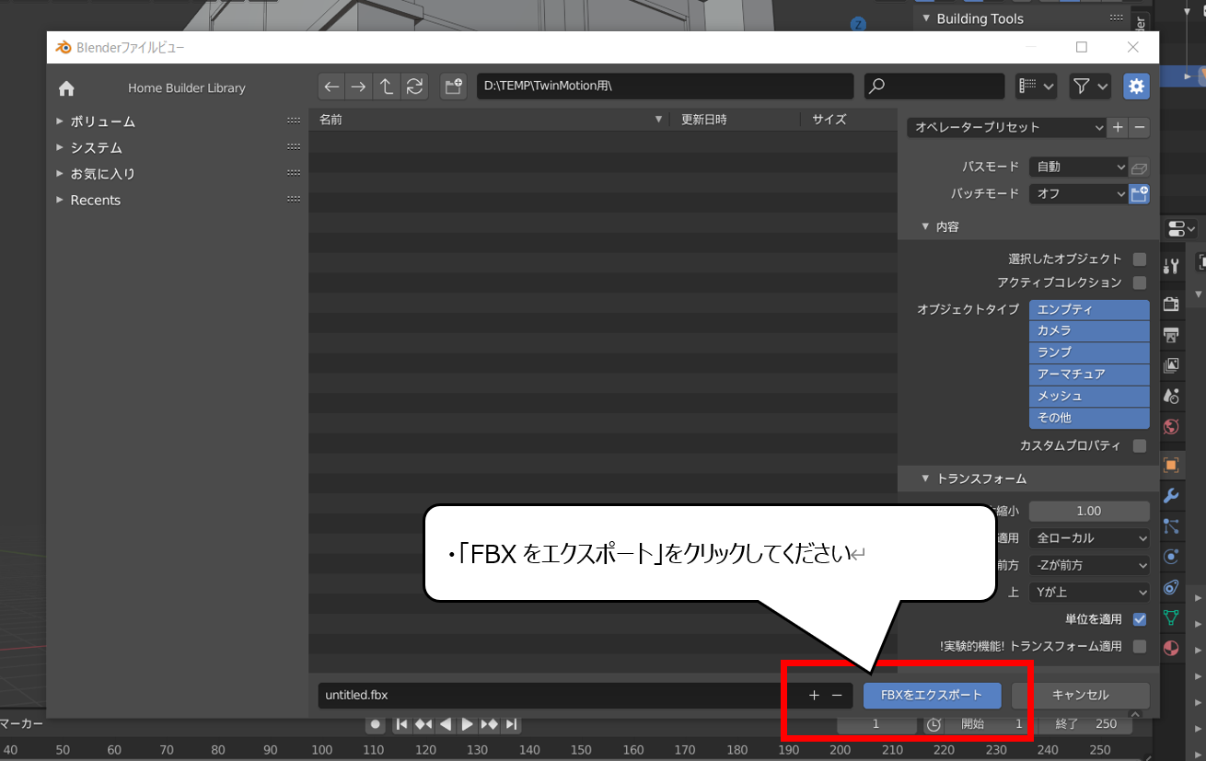Remove the operator preset with minus
Image resolution: width=1206 pixels, height=761 pixels.
(x=1140, y=128)
